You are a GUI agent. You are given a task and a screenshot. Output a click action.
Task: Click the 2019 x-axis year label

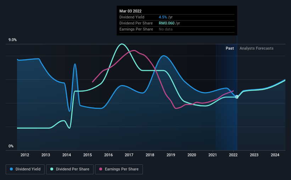click(171, 155)
